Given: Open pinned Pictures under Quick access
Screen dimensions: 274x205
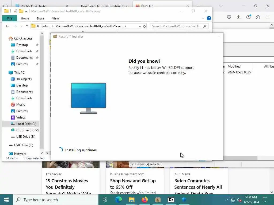Looking at the screenshot, I should click(22, 64).
